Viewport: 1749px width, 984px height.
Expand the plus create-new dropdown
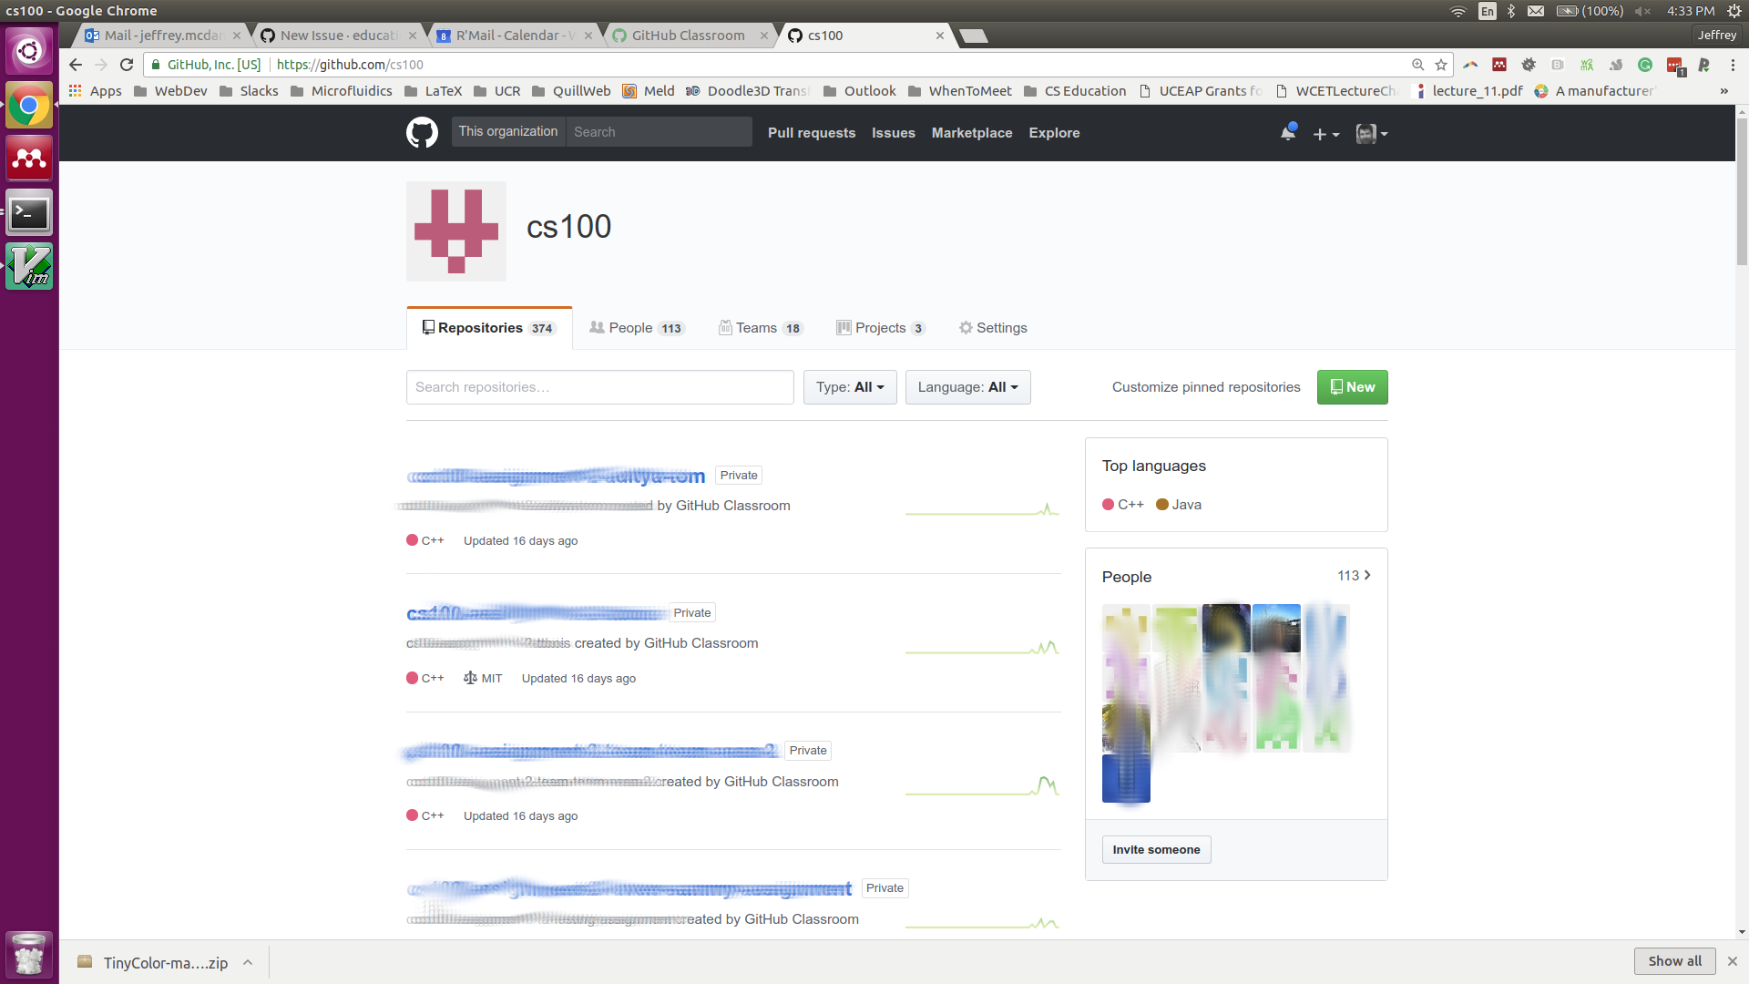coord(1325,134)
